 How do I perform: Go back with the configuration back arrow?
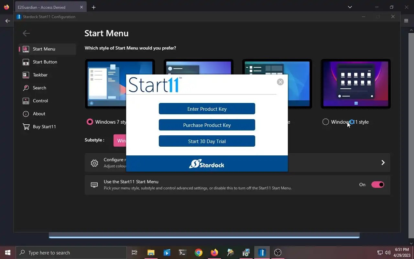26,33
